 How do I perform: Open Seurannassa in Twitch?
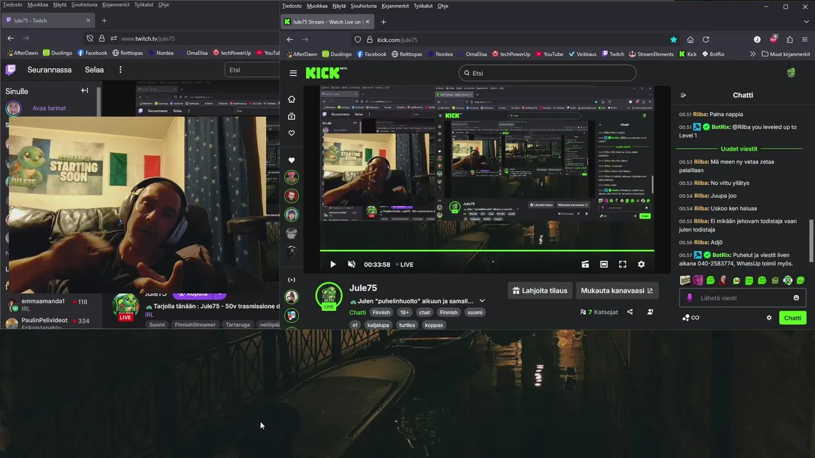tap(50, 69)
